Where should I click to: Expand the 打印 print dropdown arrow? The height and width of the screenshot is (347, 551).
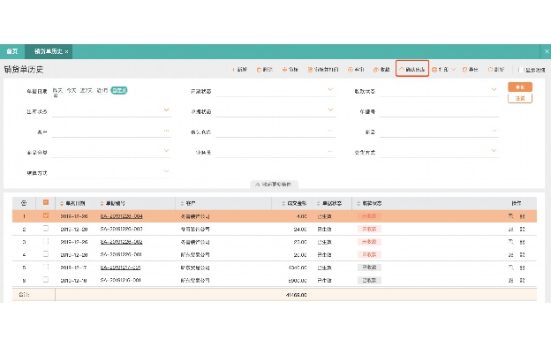pyautogui.click(x=453, y=69)
